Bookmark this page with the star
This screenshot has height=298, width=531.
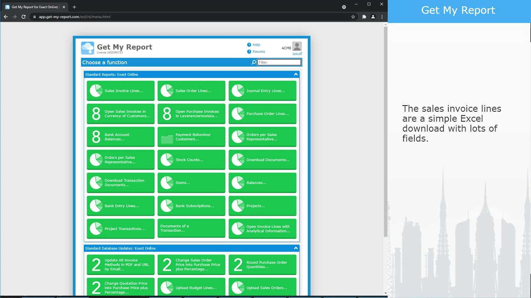click(x=353, y=17)
